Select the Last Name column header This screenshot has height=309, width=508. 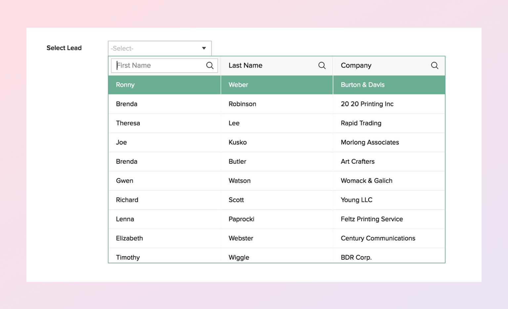click(x=245, y=65)
